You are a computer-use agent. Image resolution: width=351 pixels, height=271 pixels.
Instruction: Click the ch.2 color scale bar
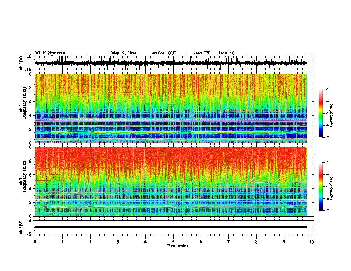(x=321, y=186)
